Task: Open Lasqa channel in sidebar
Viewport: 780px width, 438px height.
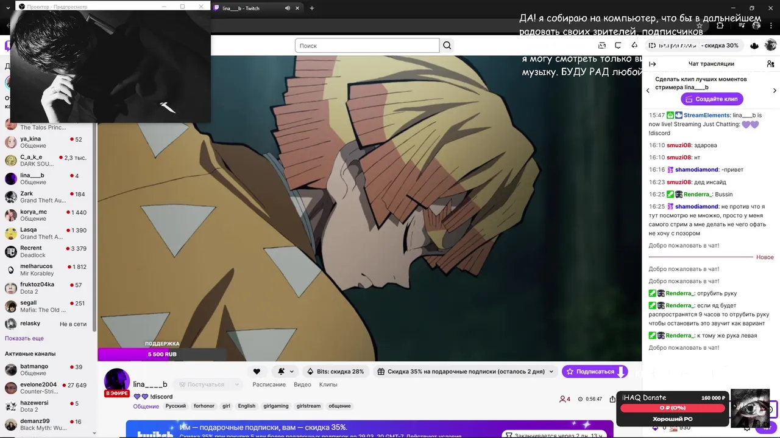Action: (x=47, y=234)
